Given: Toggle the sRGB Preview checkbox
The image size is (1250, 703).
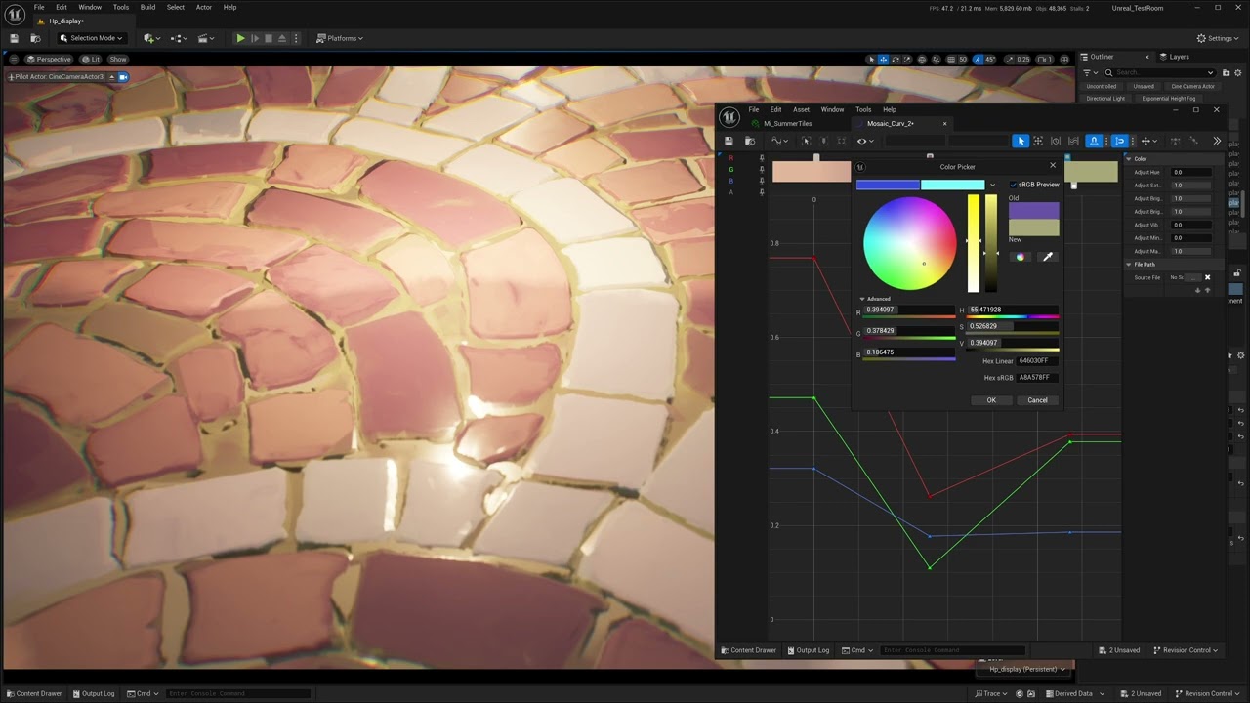Looking at the screenshot, I should (1013, 185).
